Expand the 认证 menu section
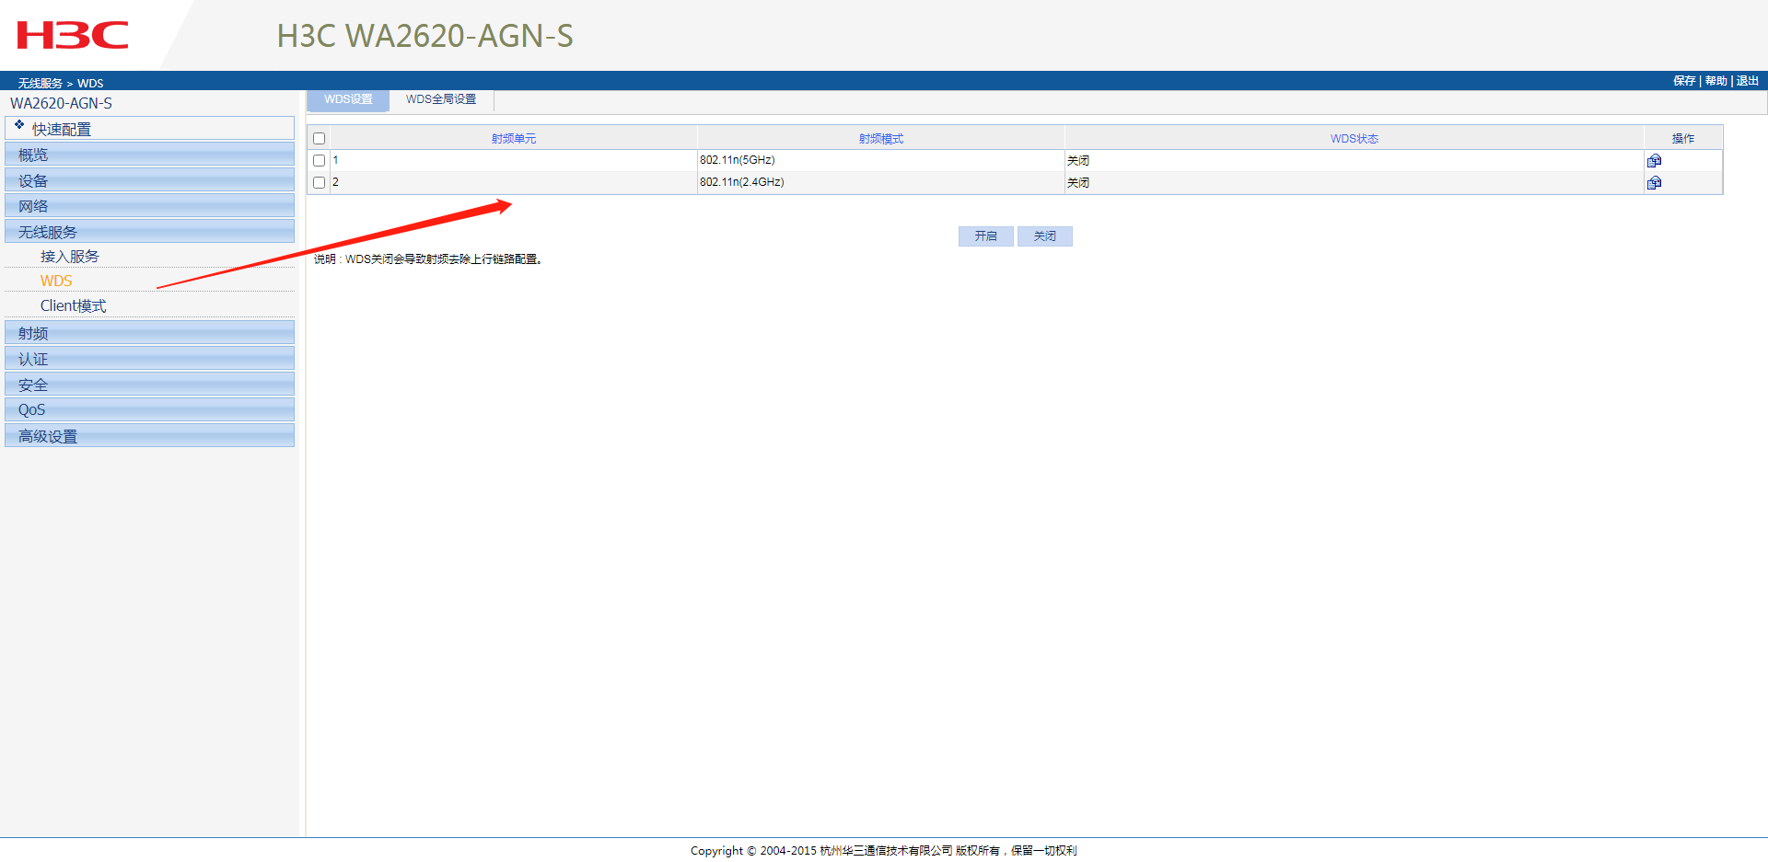This screenshot has height=862, width=1768. tap(149, 359)
